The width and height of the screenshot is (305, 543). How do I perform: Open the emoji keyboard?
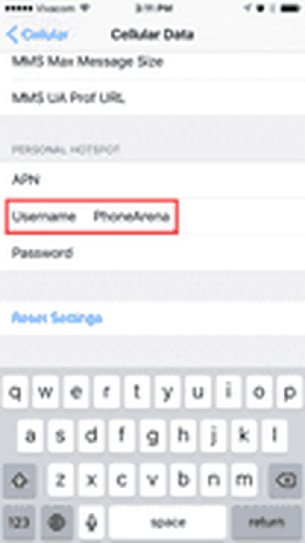pyautogui.click(x=57, y=522)
